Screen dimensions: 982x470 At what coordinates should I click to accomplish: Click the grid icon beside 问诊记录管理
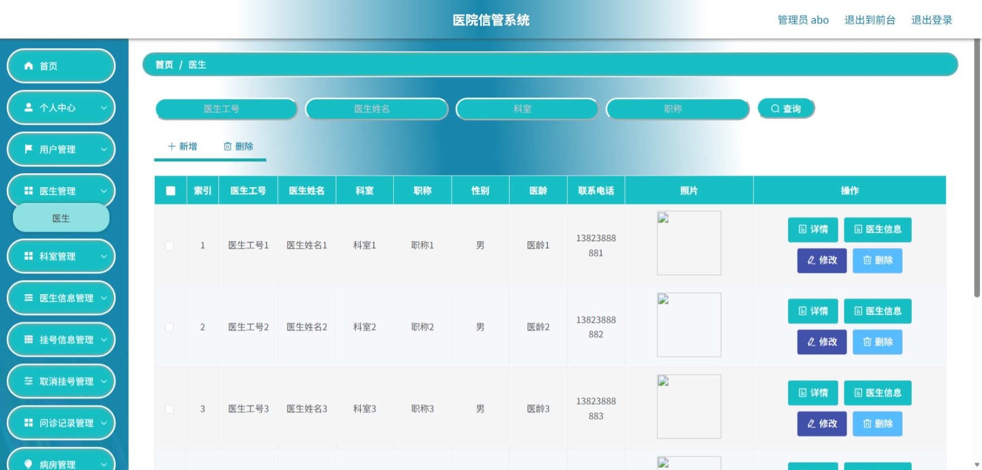tap(28, 423)
